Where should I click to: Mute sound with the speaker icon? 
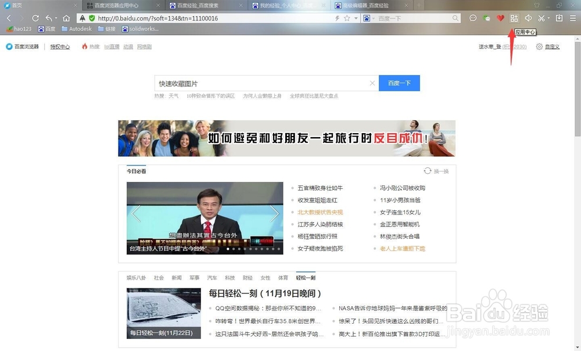[x=529, y=18]
